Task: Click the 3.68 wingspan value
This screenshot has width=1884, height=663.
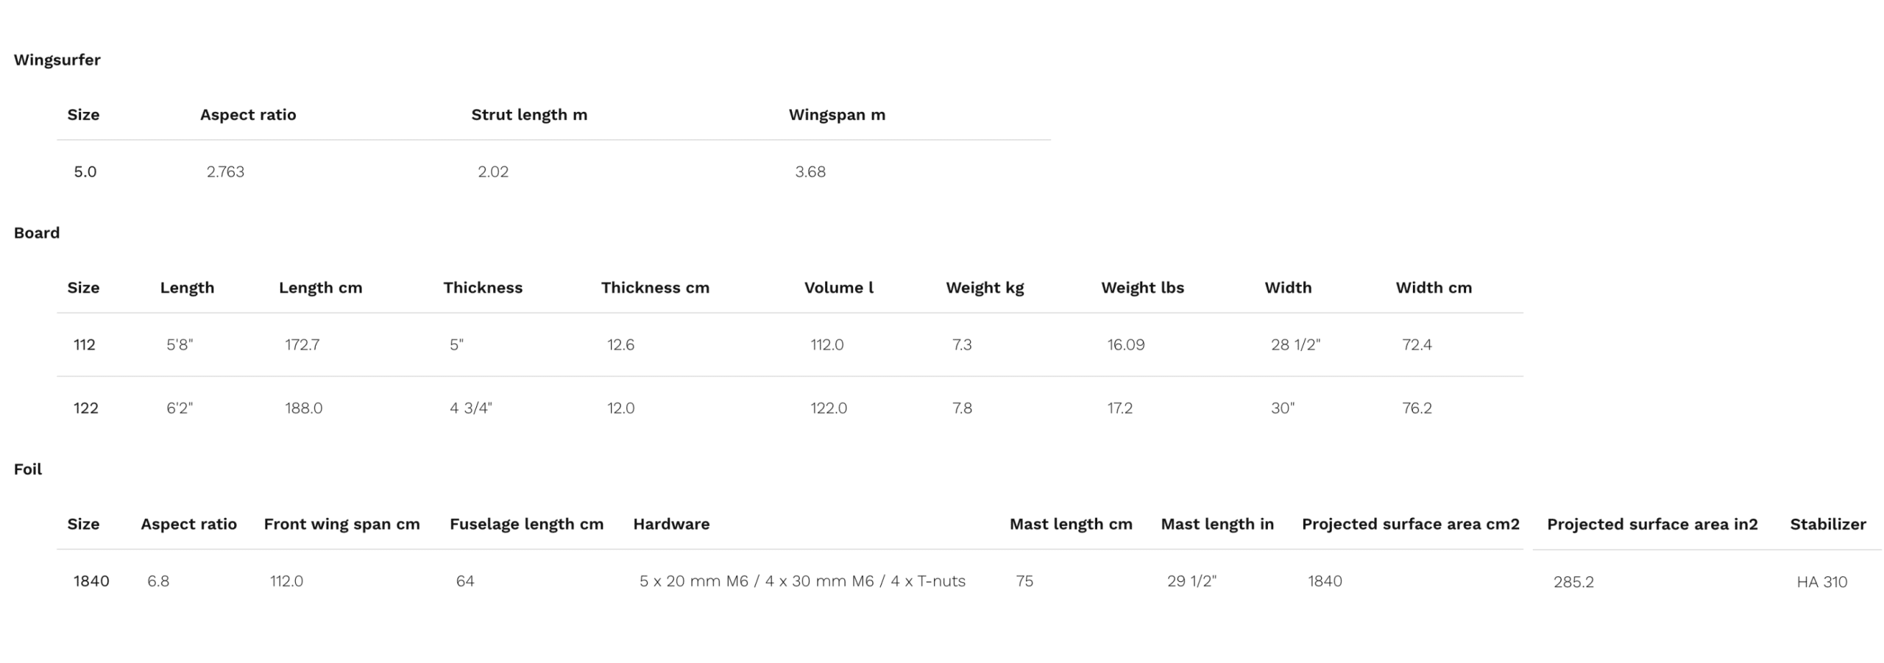Action: [810, 171]
